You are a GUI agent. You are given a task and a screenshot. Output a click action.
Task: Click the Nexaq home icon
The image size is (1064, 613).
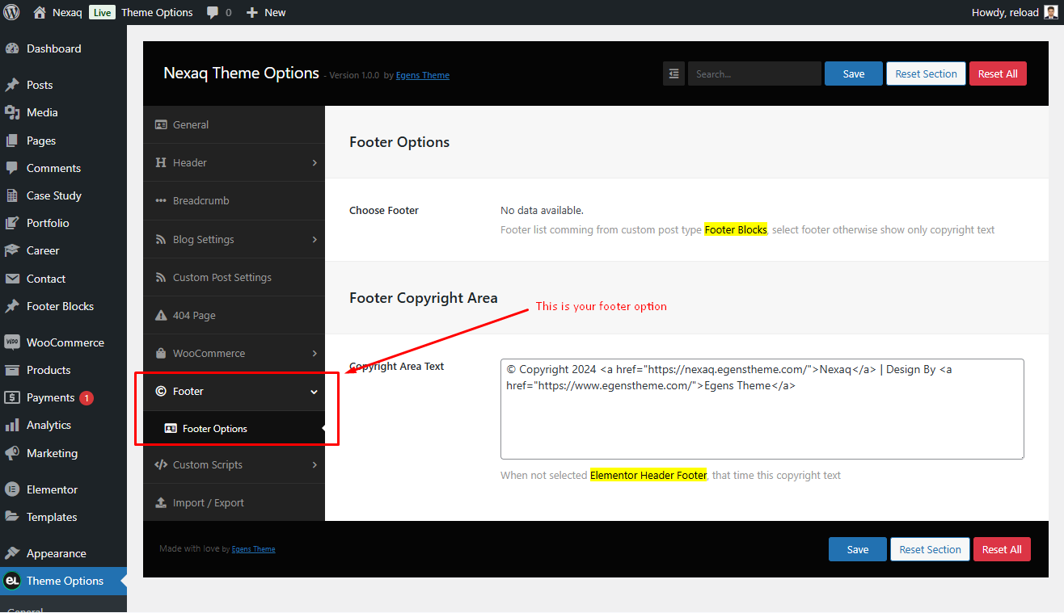coord(40,12)
